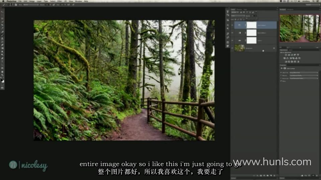Screen dimensions: 321x180
Task: Open Spotlight search in the menu bar
Action: (x=313, y=1)
